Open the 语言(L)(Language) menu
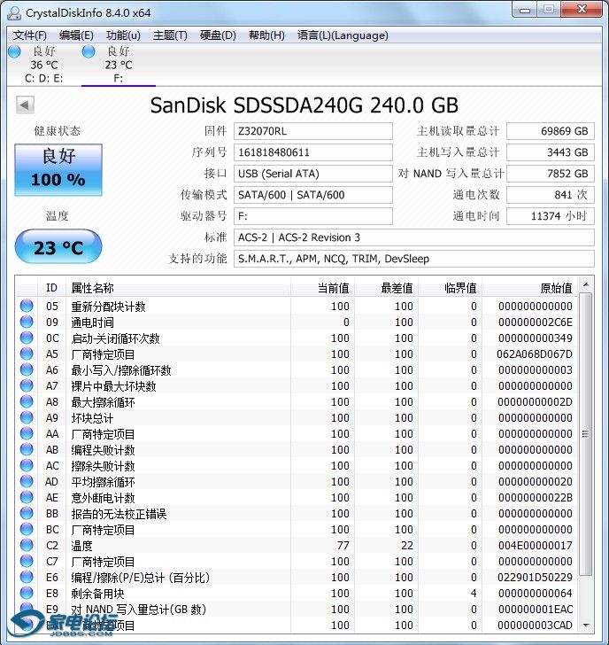609x645 pixels. pos(343,35)
